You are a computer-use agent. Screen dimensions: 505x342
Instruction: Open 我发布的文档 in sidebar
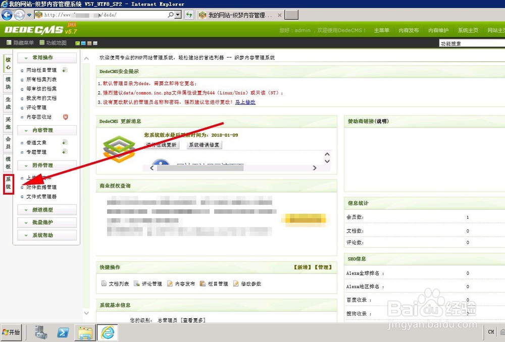41,98
